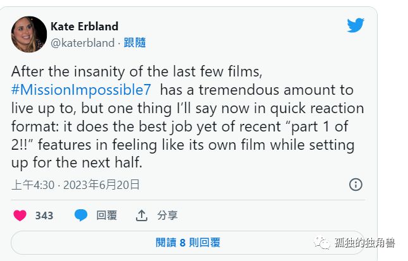Click the Twitter bird logo
The height and width of the screenshot is (261, 408).
point(355,26)
